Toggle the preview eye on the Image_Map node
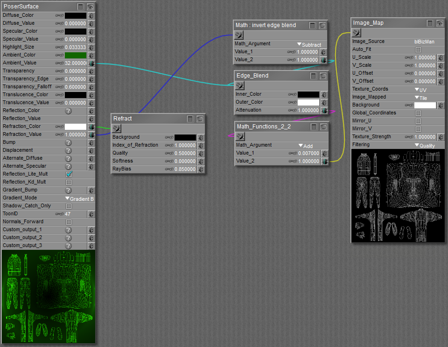This screenshot has width=448, height=347. (x=440, y=23)
